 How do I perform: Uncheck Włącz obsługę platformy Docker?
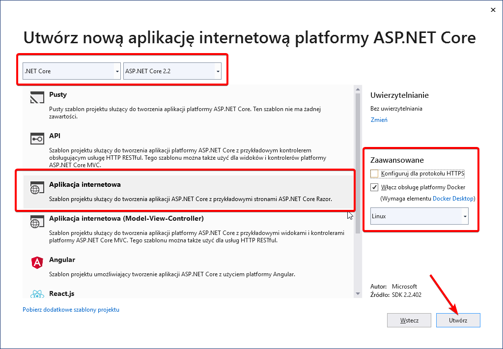pos(375,187)
